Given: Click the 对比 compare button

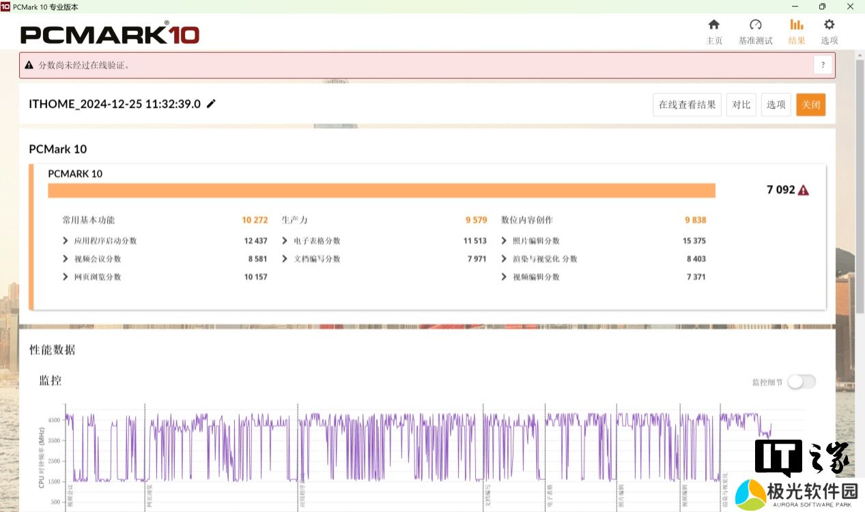Looking at the screenshot, I should (741, 104).
